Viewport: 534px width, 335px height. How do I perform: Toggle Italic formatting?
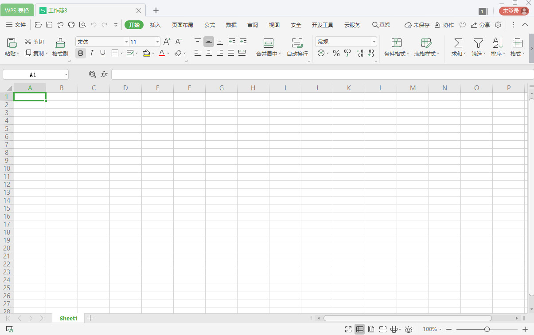pos(91,54)
